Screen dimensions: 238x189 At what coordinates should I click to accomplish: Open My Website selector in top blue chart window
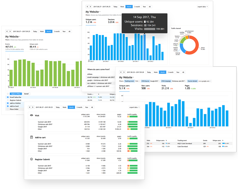(93, 12)
